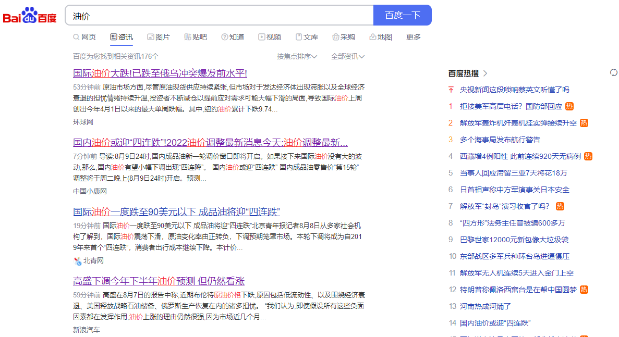
Task: Open hot search 河南热成河焖了
Action: tap(486, 306)
